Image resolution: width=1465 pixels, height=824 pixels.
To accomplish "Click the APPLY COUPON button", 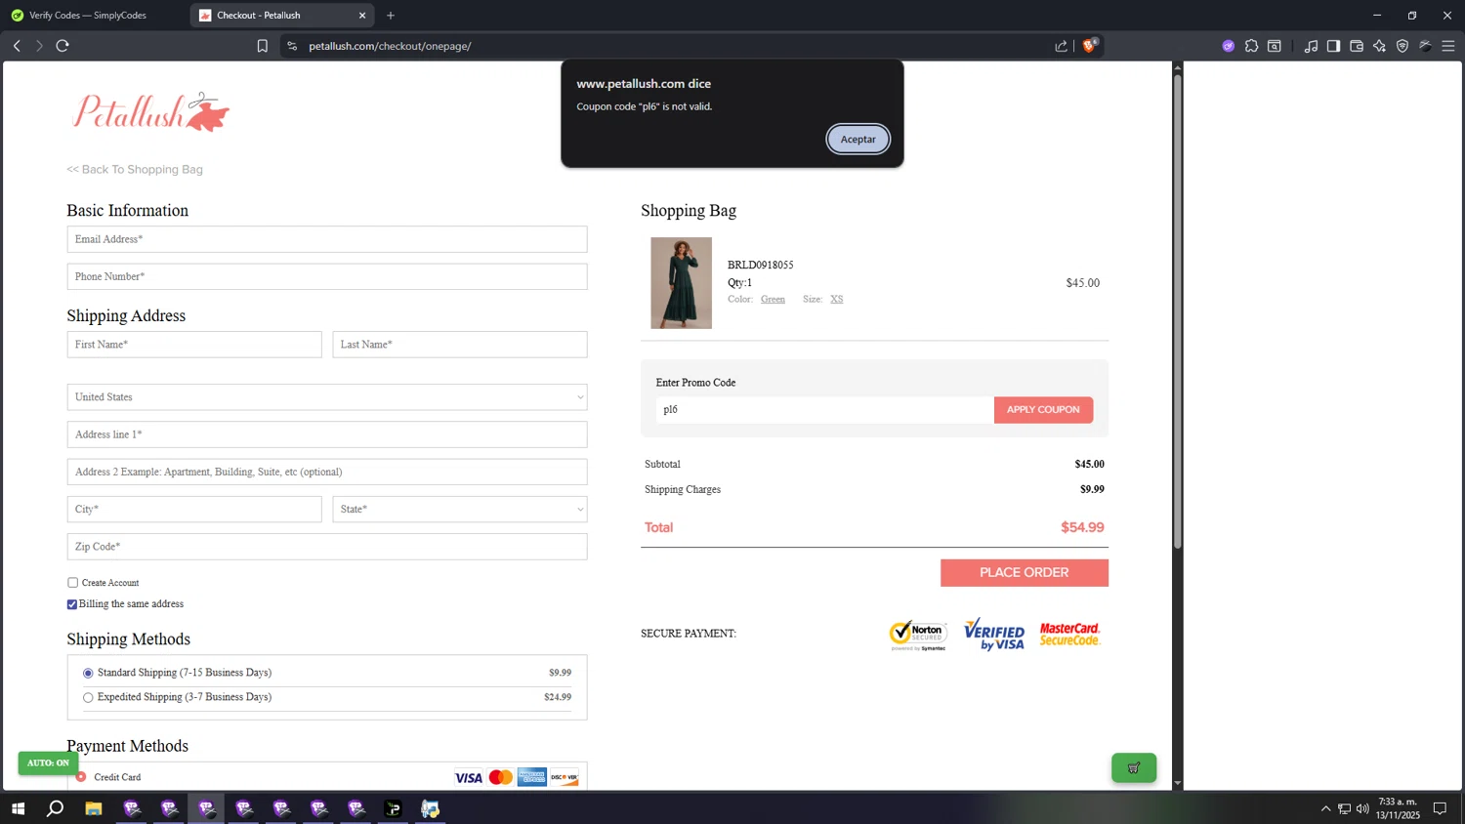I will [x=1043, y=410].
